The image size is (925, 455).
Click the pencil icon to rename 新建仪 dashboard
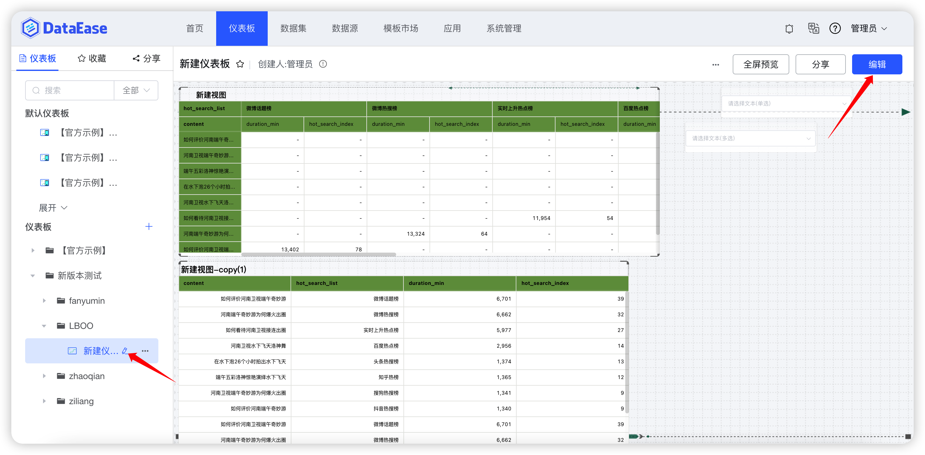pos(125,351)
